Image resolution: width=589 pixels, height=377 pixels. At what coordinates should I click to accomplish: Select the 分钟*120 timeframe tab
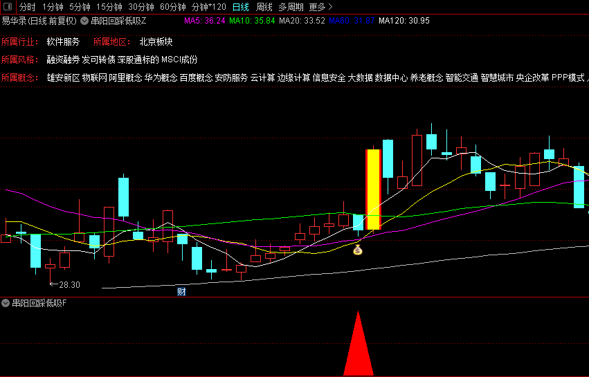tap(209, 7)
